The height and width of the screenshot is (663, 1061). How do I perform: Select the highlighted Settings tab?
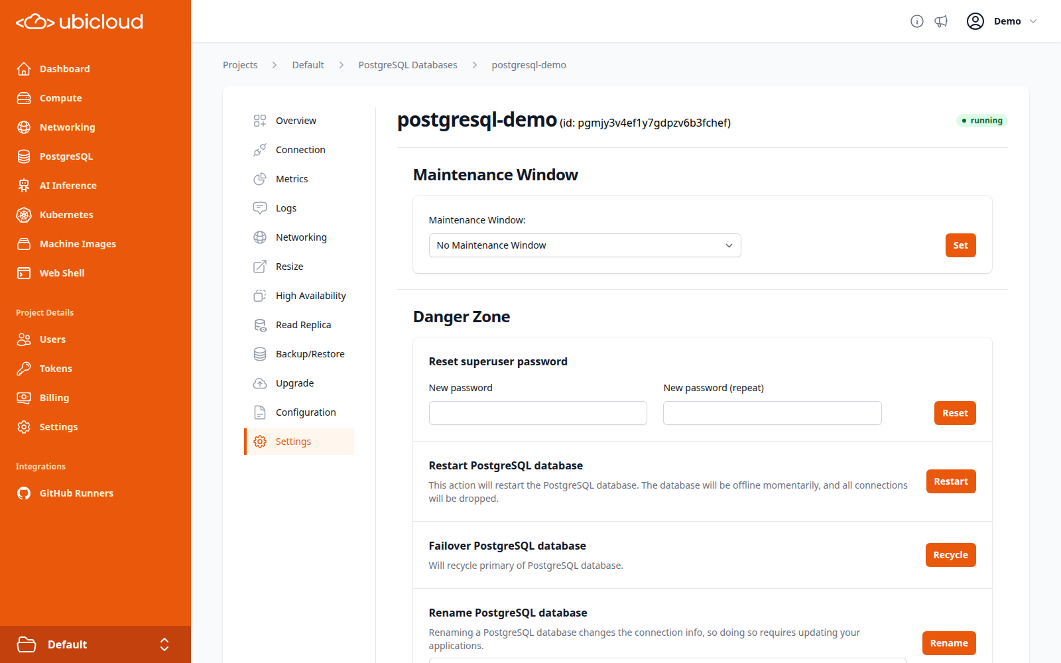[x=299, y=442]
